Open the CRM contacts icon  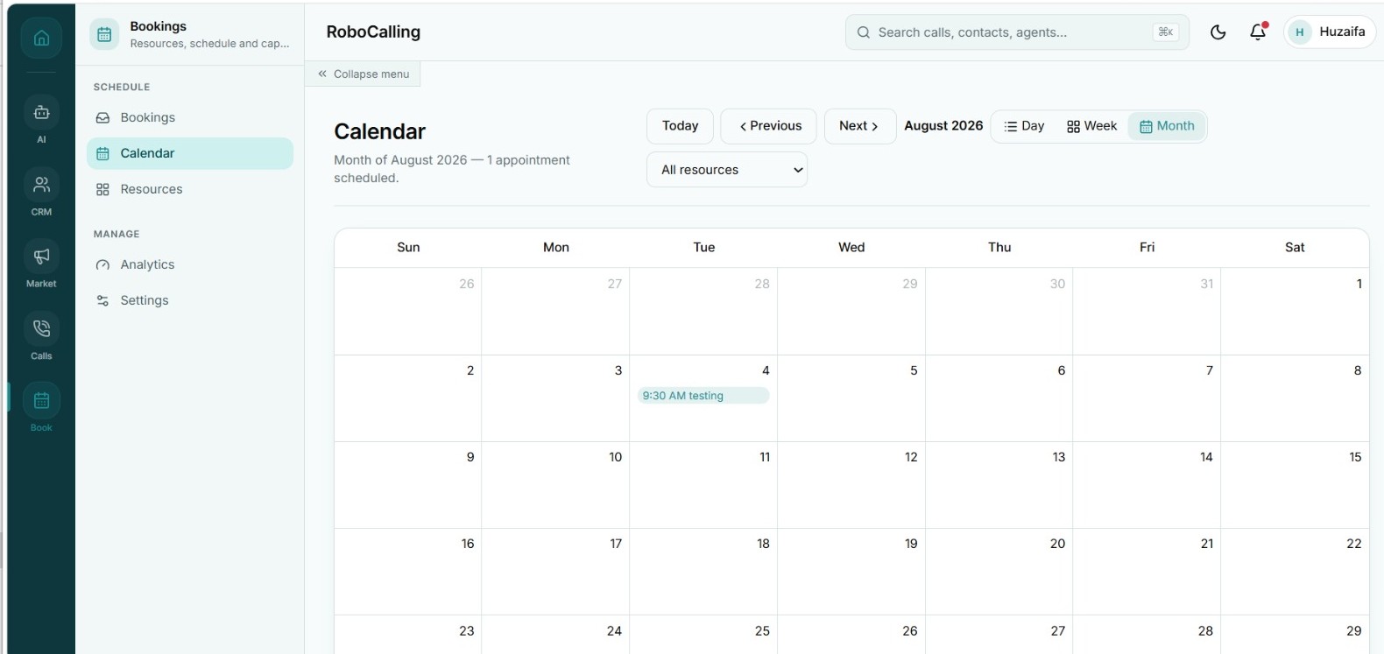(x=41, y=185)
